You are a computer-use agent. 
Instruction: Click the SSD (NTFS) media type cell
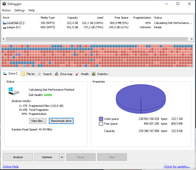point(48,23)
